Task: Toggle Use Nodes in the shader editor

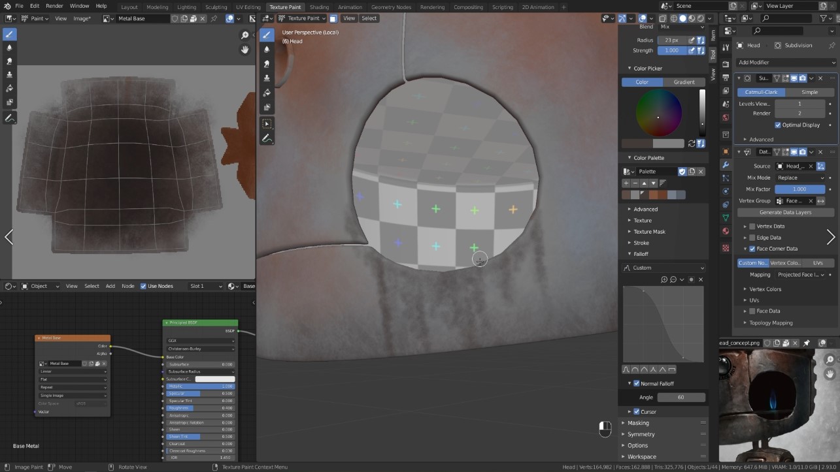Action: [143, 285]
